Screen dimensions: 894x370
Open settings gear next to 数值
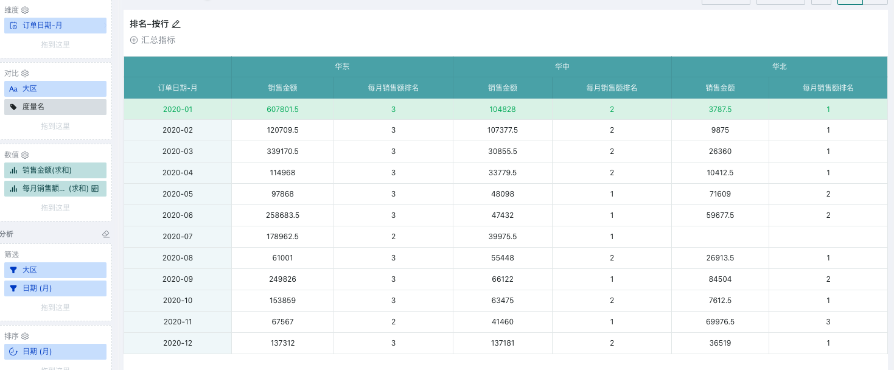pos(25,155)
